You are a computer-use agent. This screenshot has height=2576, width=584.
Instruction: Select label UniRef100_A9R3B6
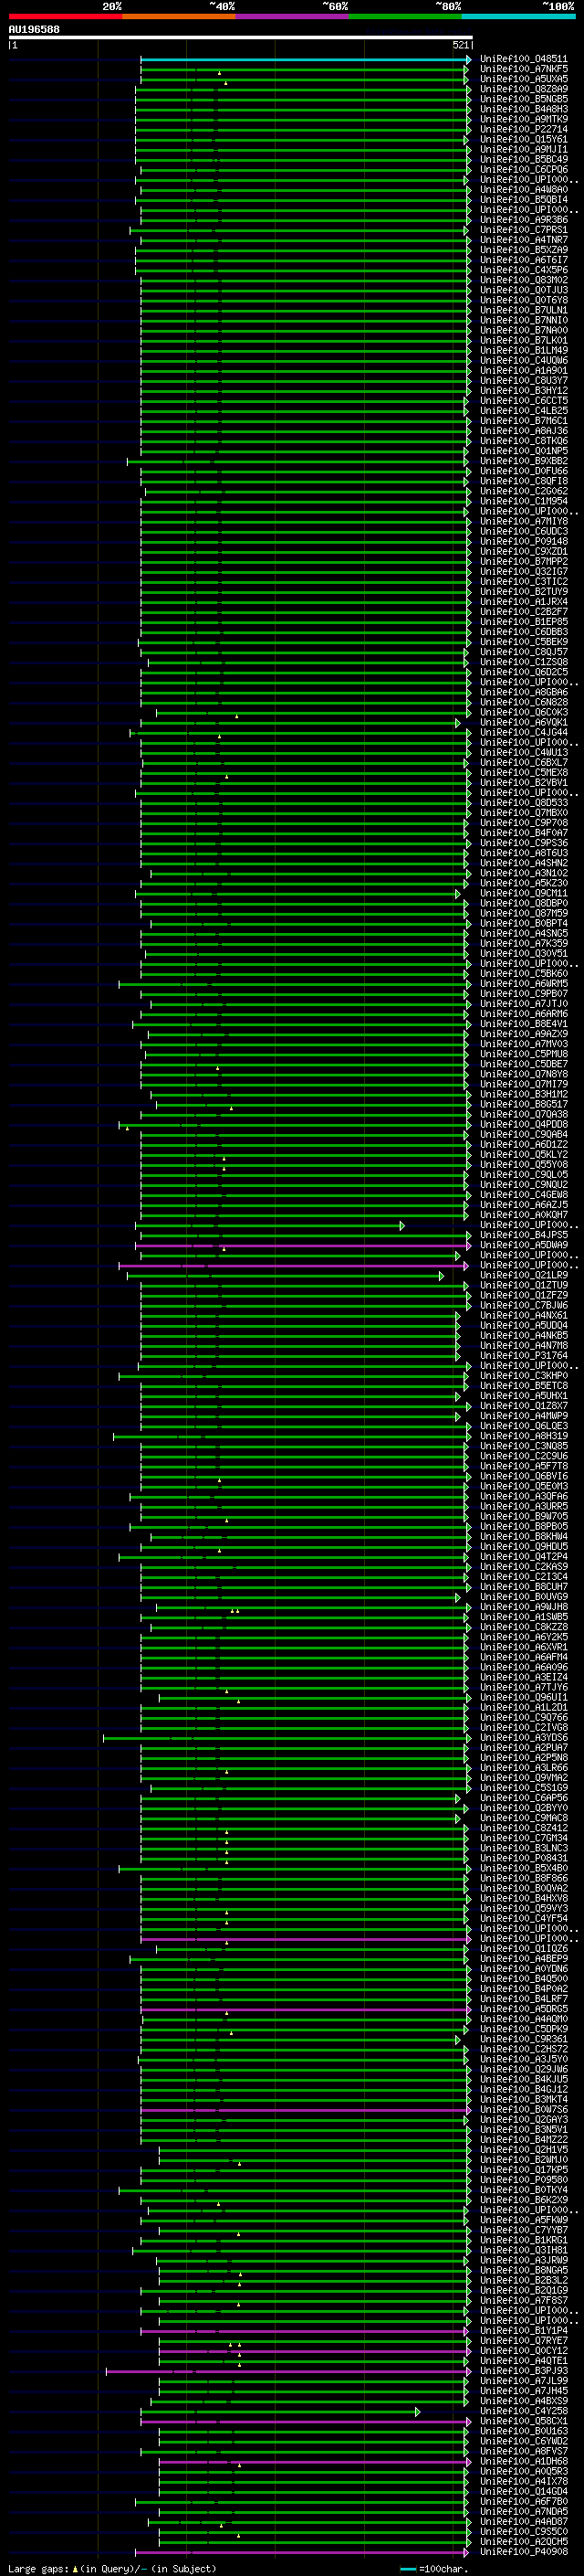[x=524, y=219]
